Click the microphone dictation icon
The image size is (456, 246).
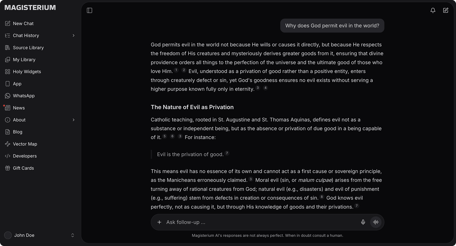point(363,222)
